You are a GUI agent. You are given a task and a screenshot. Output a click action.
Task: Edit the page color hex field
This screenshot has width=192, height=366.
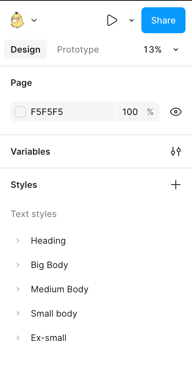(x=63, y=112)
